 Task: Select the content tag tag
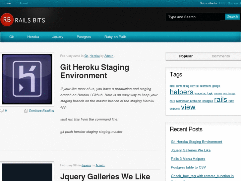182,86
